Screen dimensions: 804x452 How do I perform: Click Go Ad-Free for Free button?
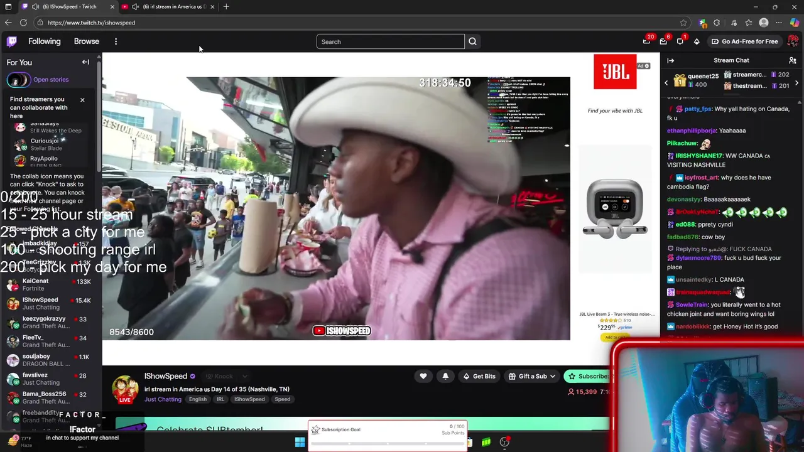click(745, 41)
